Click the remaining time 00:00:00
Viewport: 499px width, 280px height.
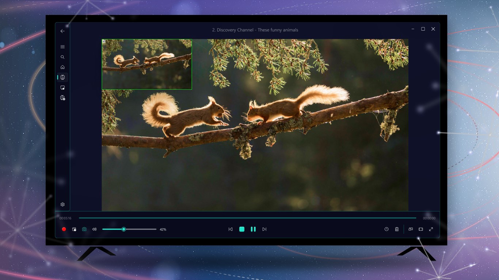pyautogui.click(x=429, y=218)
